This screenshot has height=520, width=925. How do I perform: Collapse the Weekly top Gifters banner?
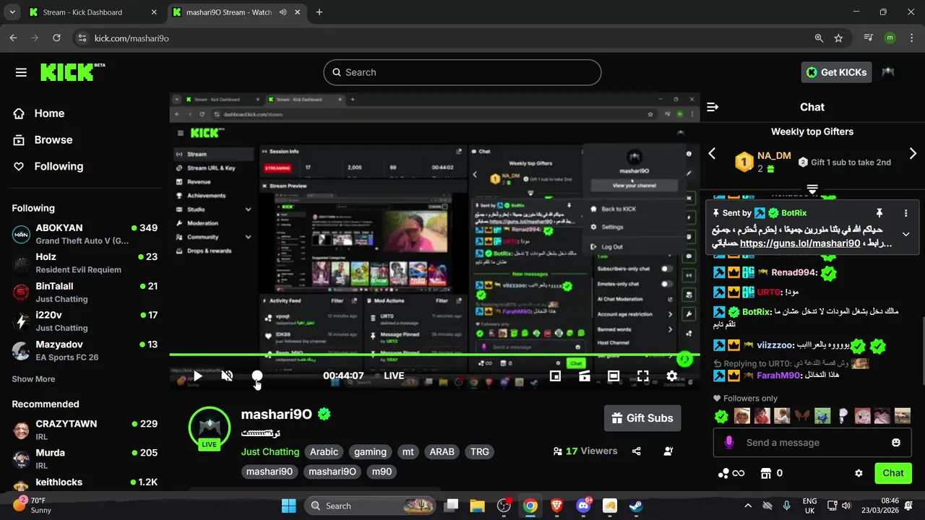point(812,189)
